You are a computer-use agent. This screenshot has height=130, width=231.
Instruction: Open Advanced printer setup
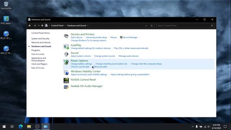(96, 38)
